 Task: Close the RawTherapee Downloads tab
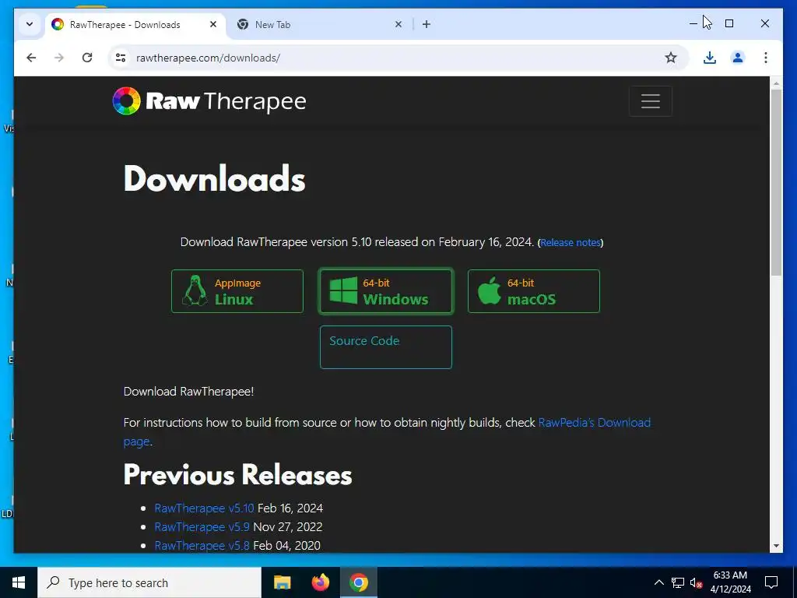[213, 24]
